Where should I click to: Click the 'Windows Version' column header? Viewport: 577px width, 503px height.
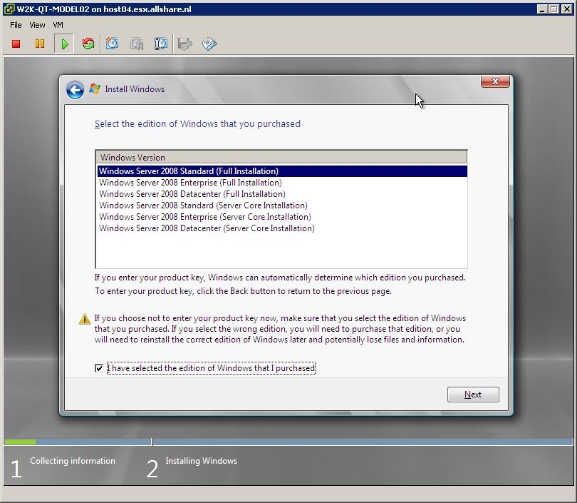click(x=281, y=158)
